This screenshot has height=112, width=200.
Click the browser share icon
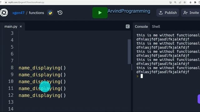point(180,2)
